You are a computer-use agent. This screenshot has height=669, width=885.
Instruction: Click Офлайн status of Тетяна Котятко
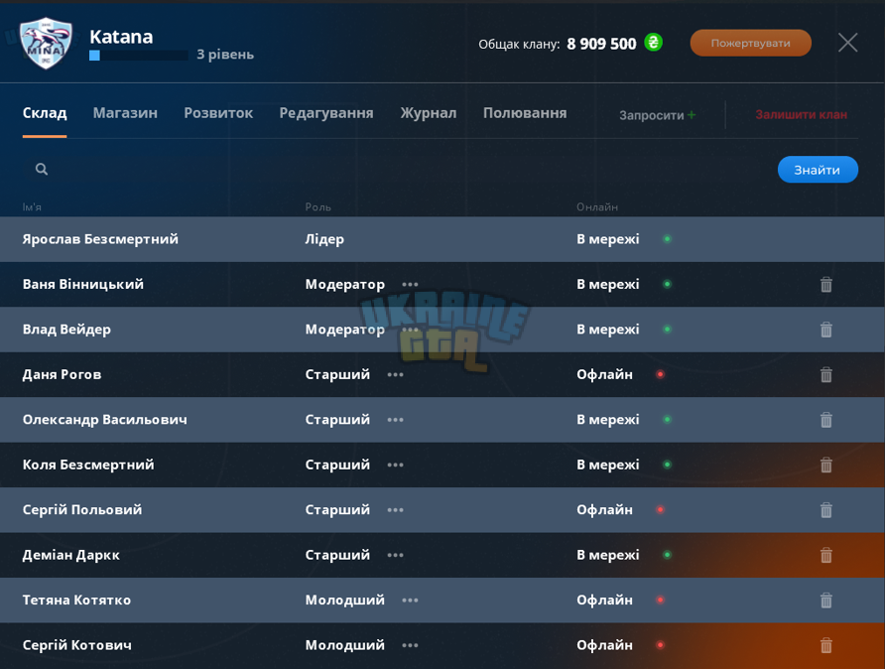[604, 601]
